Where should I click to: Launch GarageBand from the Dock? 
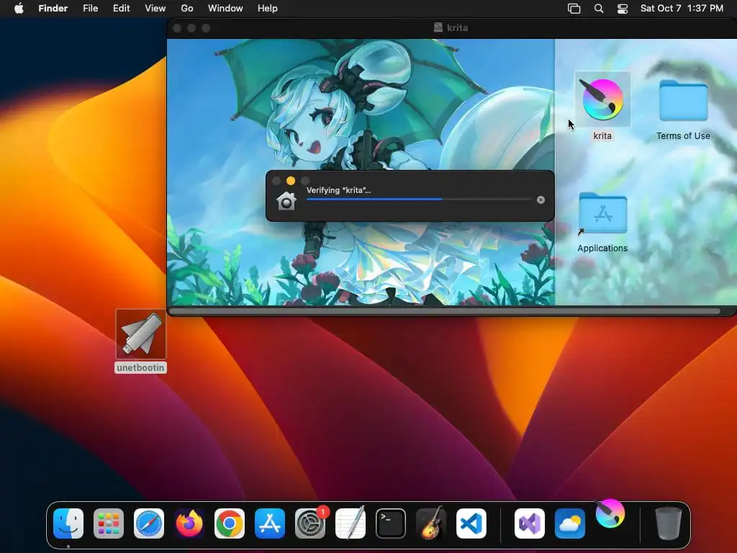tap(431, 523)
